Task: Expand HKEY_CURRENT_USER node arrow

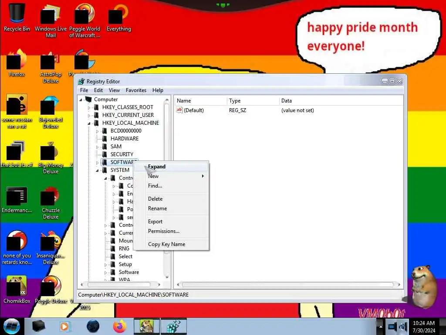Action: 89,115
